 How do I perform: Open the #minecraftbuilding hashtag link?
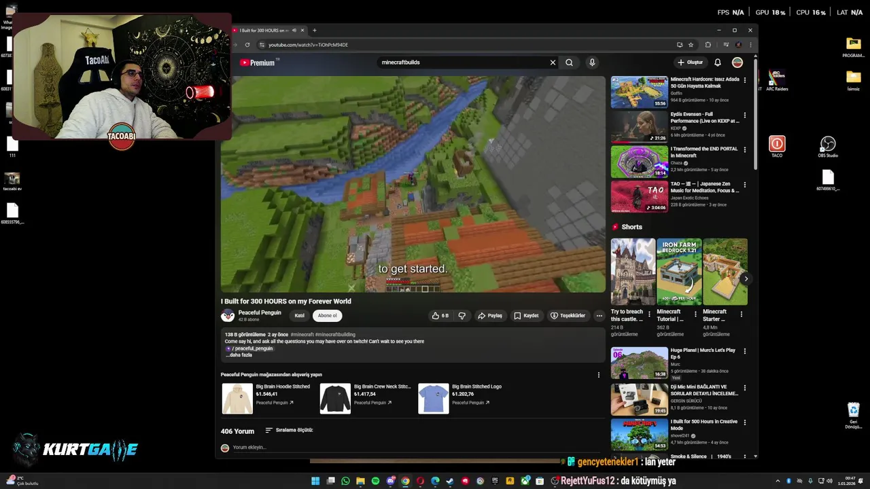[x=335, y=335]
